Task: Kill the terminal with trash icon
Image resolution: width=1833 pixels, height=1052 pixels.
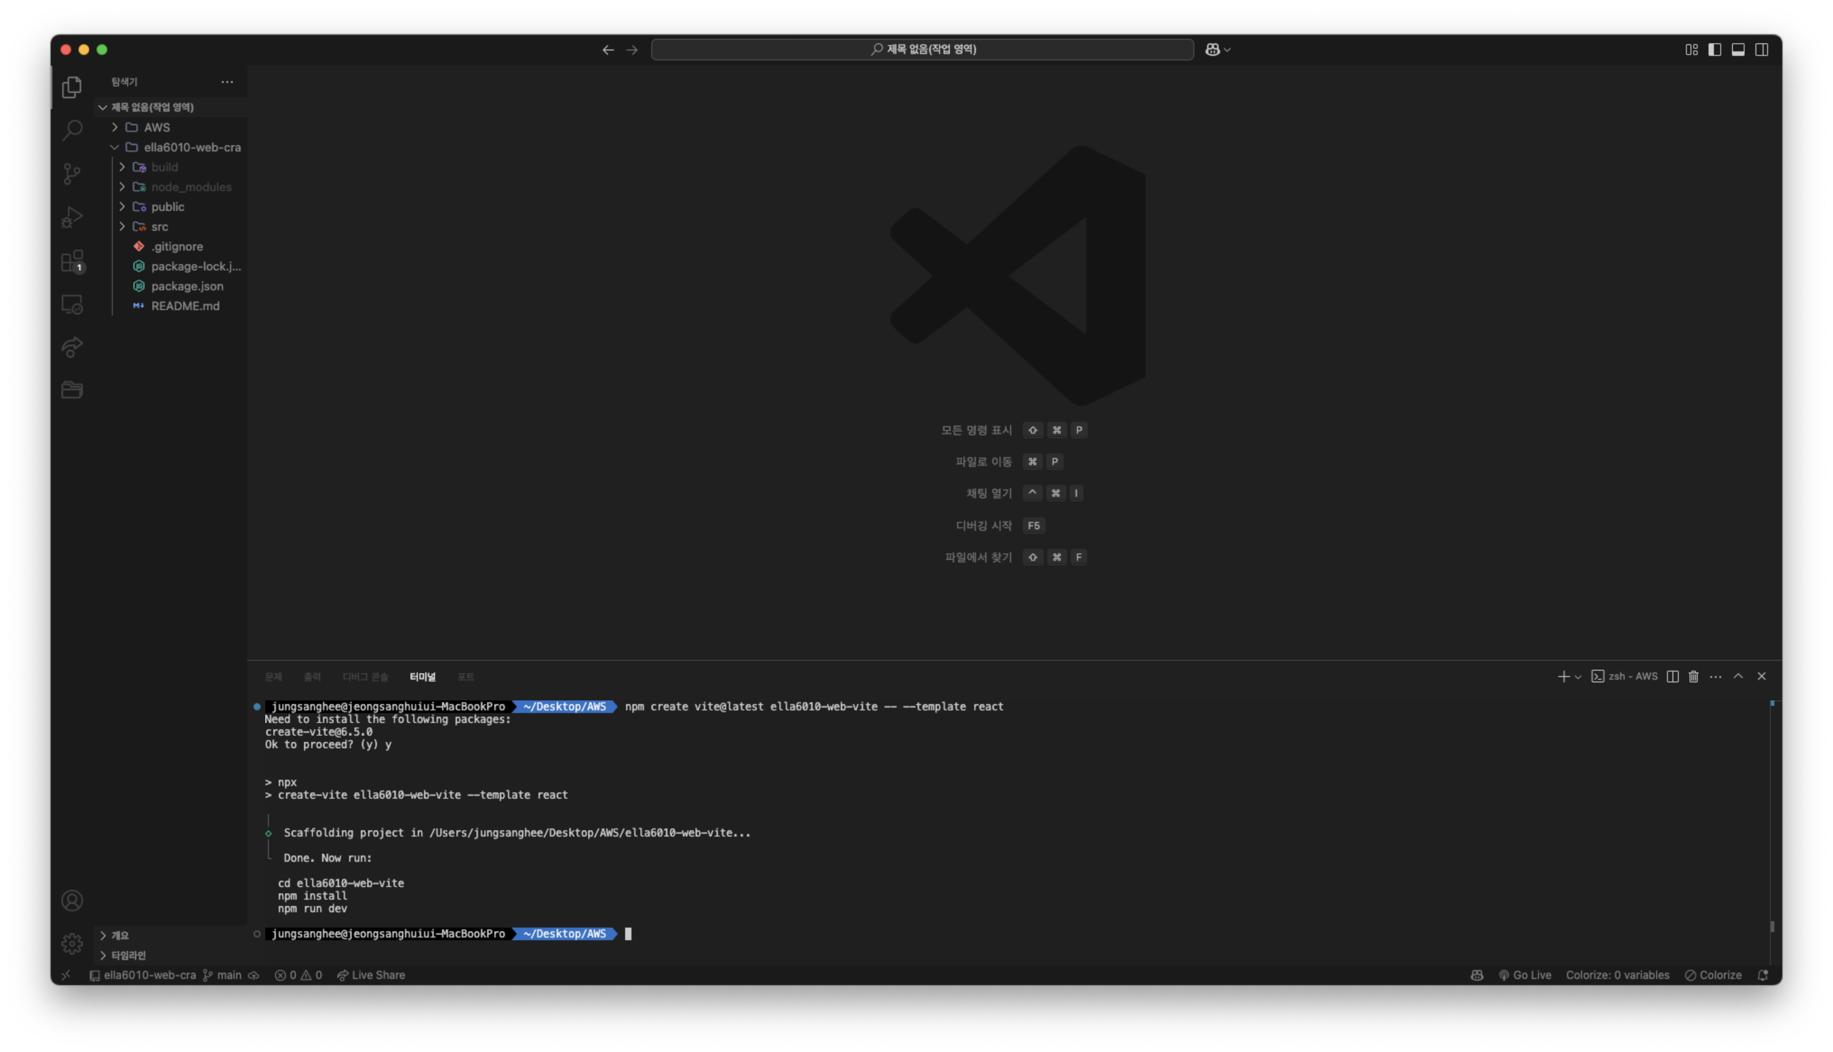Action: (x=1694, y=676)
